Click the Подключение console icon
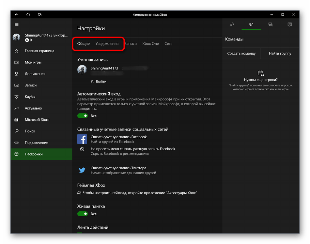The height and width of the screenshot is (244, 310). point(16,143)
